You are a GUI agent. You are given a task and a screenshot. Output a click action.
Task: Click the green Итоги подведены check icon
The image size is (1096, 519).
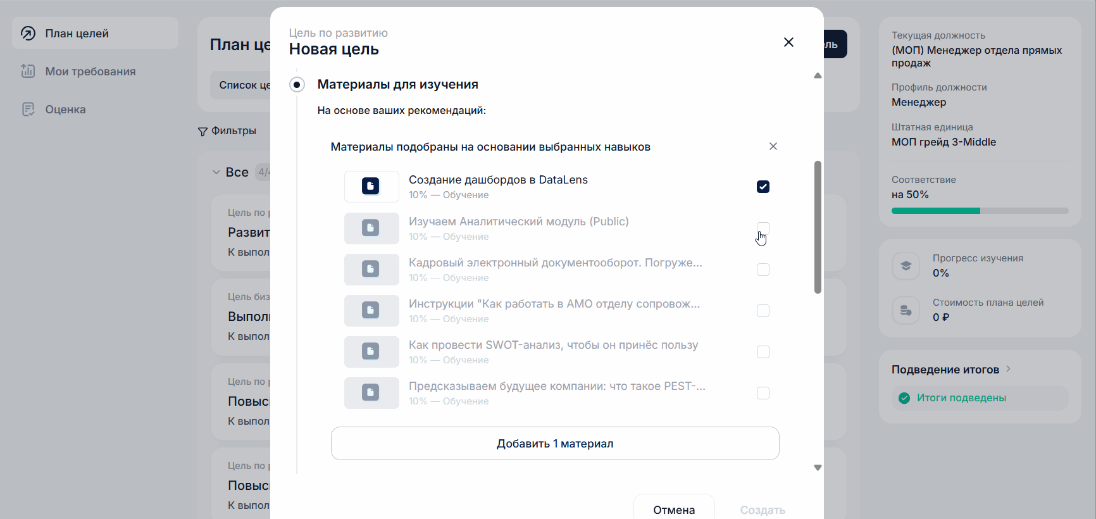click(904, 398)
